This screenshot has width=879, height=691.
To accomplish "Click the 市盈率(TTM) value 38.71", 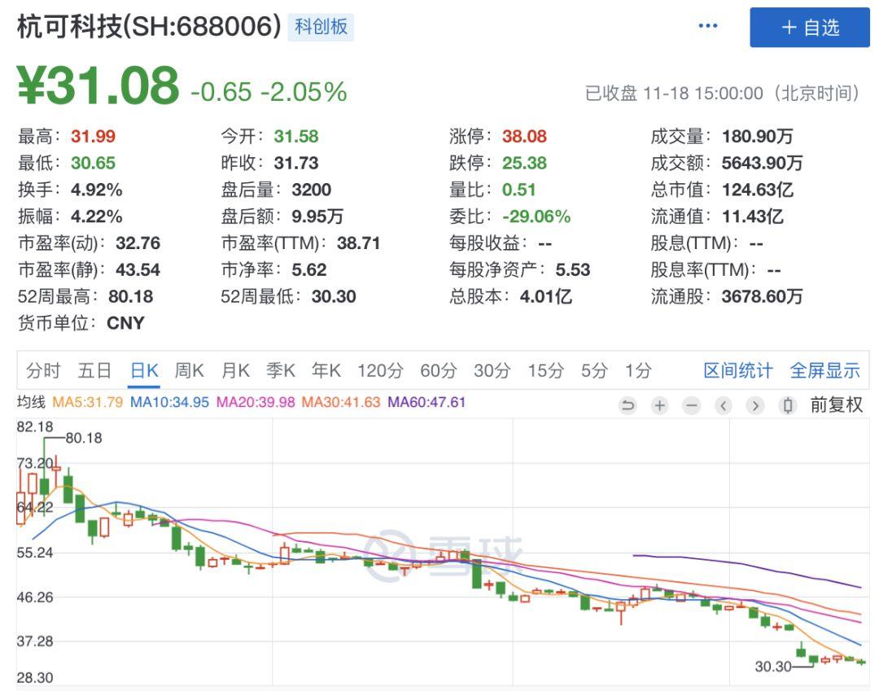I will click(x=358, y=243).
